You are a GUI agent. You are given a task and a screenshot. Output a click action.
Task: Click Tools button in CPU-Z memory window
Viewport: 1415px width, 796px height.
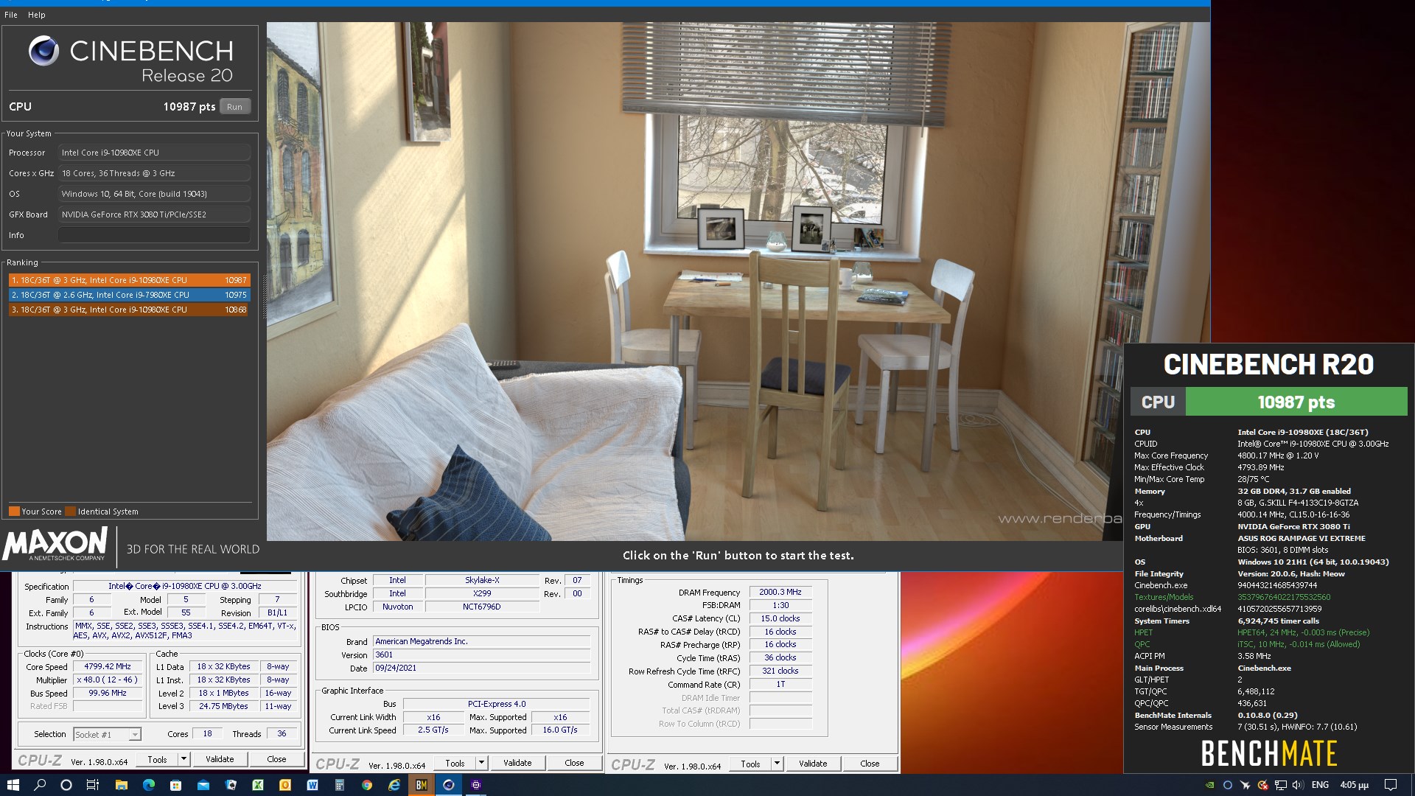pyautogui.click(x=750, y=764)
